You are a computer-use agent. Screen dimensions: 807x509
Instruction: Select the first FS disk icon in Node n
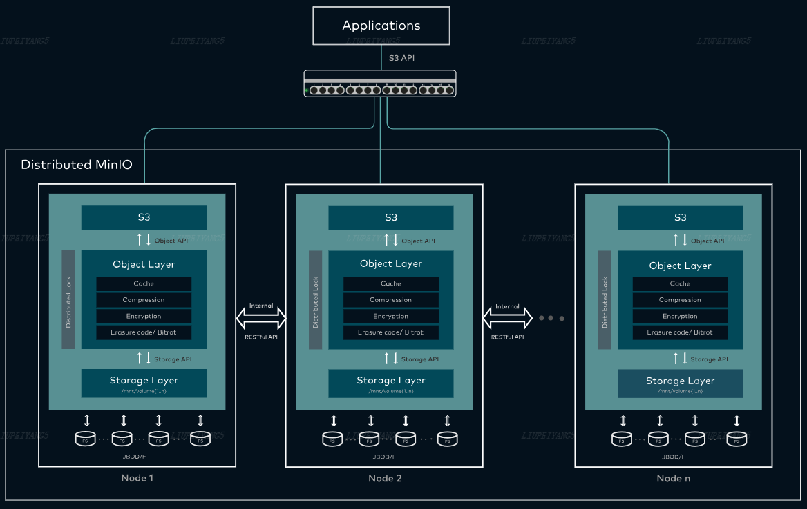(x=622, y=439)
